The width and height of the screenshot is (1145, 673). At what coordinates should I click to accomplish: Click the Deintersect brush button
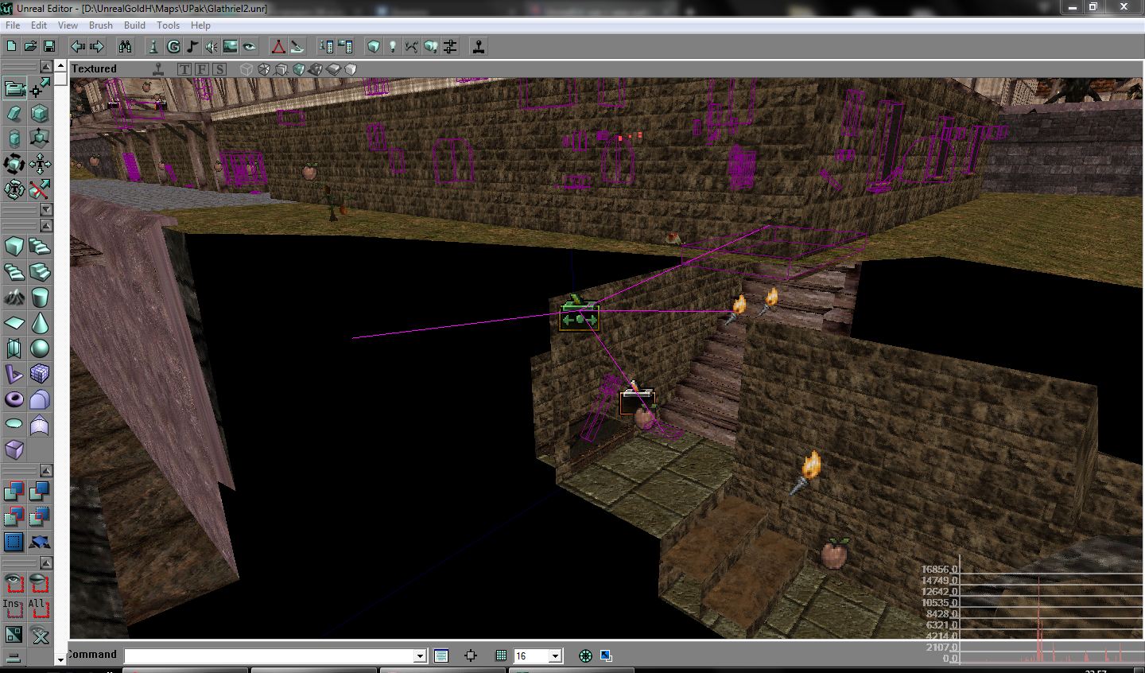pos(40,517)
